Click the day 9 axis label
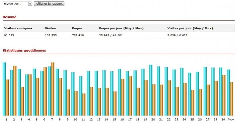The height and width of the screenshot is (124, 237). (x=67, y=119)
